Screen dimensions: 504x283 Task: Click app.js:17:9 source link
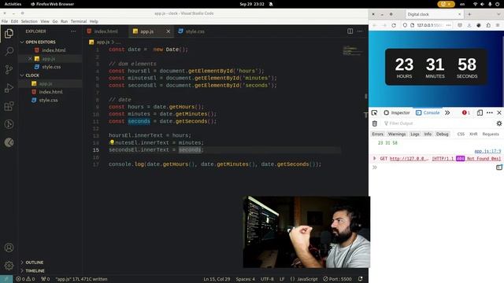tap(487, 151)
